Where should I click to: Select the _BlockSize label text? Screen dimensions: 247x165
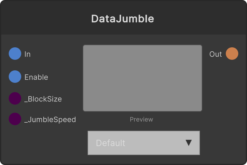[43, 99]
